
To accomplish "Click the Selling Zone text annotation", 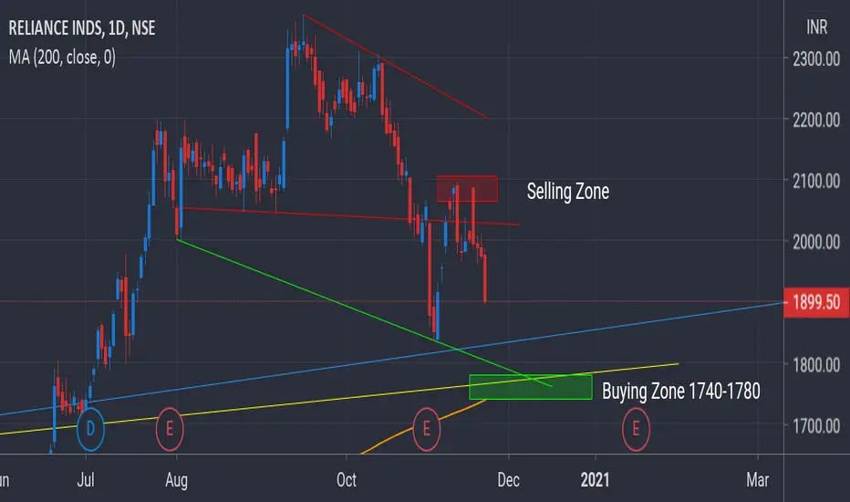I will (x=568, y=192).
